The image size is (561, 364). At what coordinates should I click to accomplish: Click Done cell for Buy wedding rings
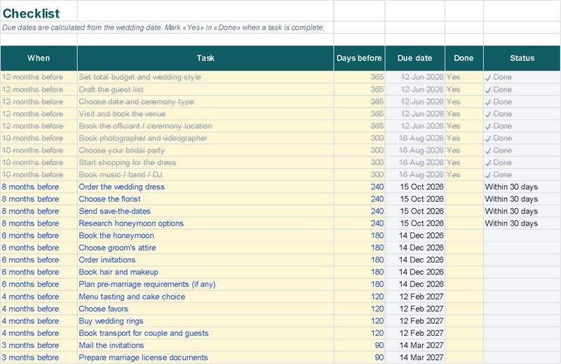(x=464, y=321)
